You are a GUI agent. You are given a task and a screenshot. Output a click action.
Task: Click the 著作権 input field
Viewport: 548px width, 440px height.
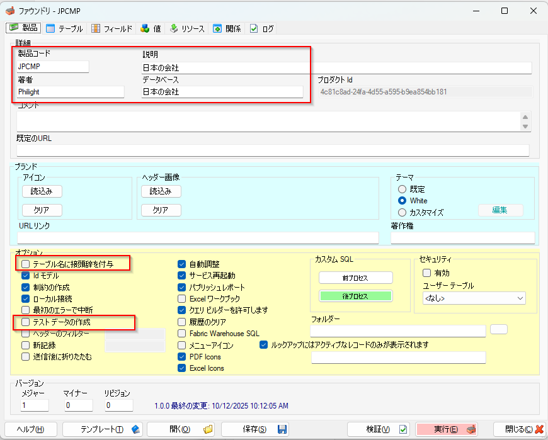point(463,238)
